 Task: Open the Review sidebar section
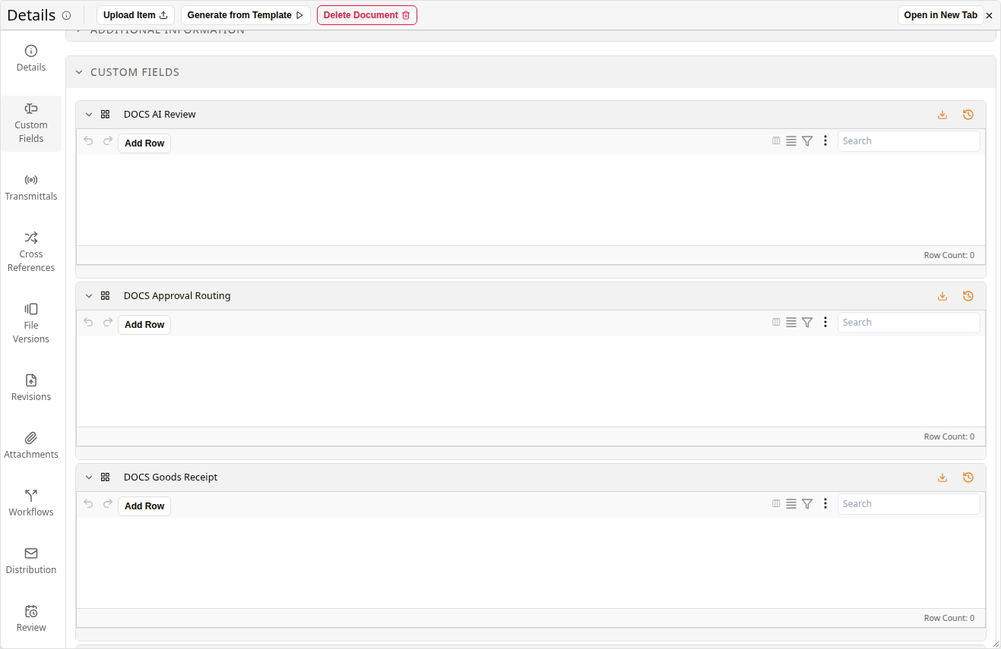click(x=31, y=619)
